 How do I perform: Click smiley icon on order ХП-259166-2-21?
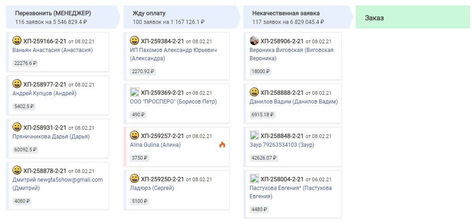[17, 40]
